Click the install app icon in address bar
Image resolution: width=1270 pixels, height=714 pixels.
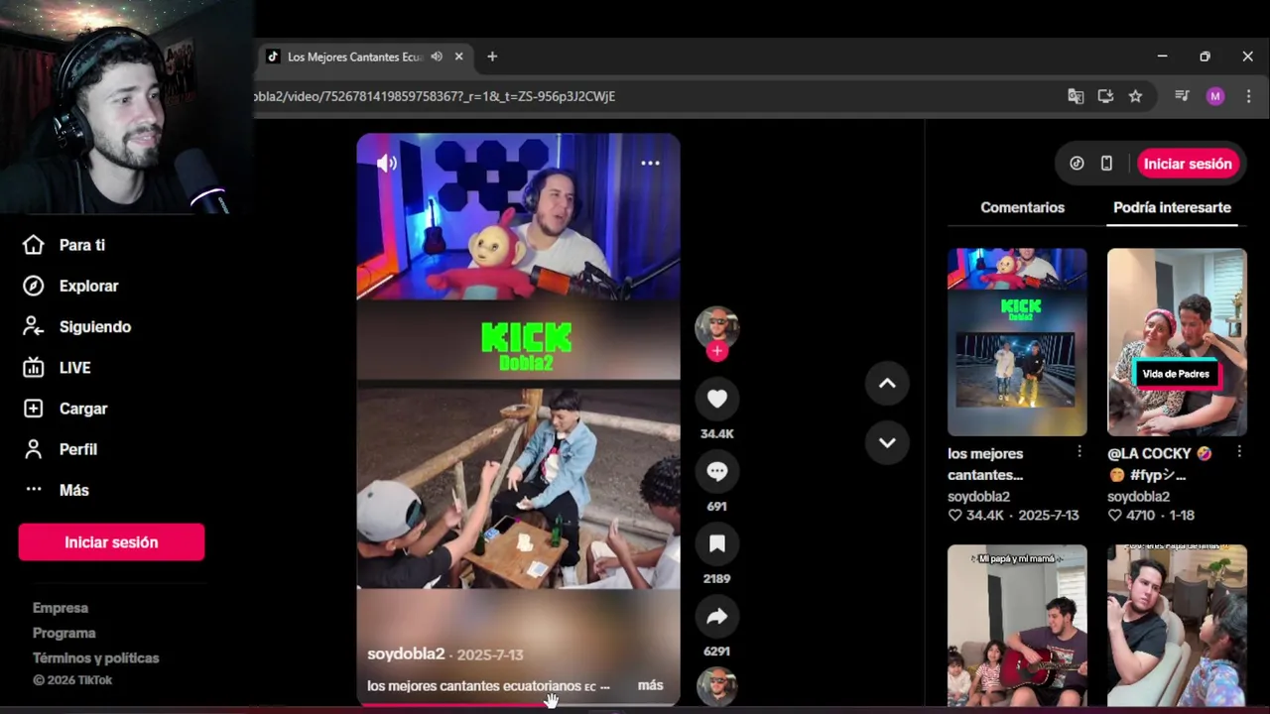click(1105, 96)
